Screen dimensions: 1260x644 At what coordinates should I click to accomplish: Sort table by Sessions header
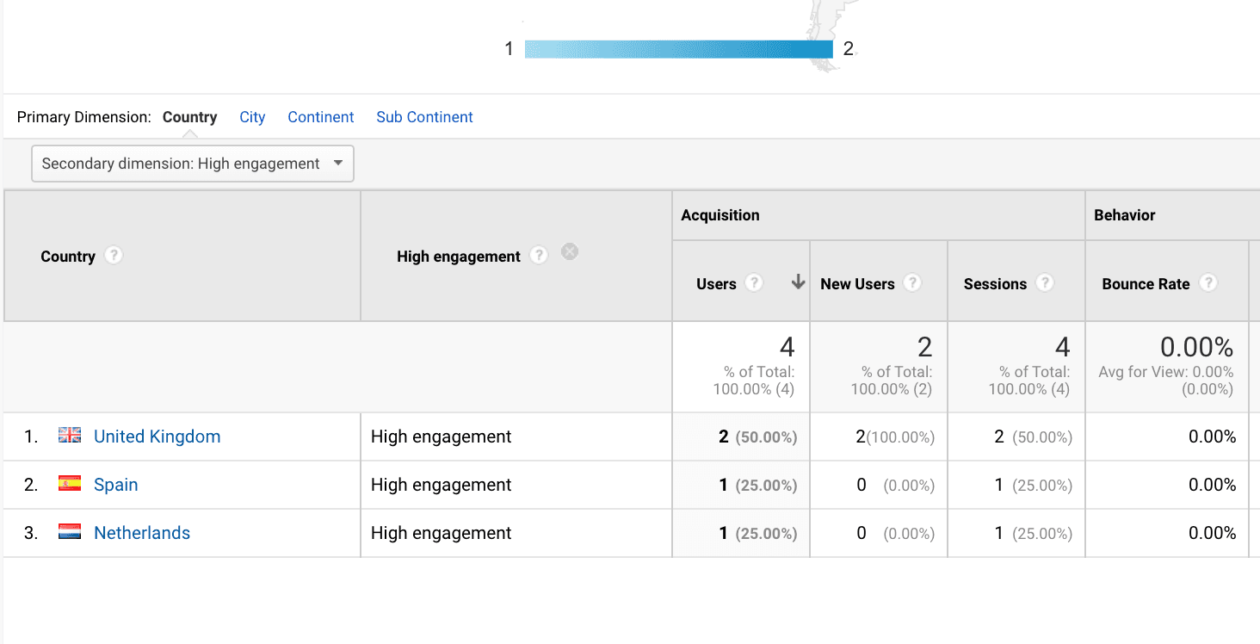(995, 284)
